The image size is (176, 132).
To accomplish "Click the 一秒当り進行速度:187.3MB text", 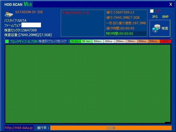I will [126, 23].
